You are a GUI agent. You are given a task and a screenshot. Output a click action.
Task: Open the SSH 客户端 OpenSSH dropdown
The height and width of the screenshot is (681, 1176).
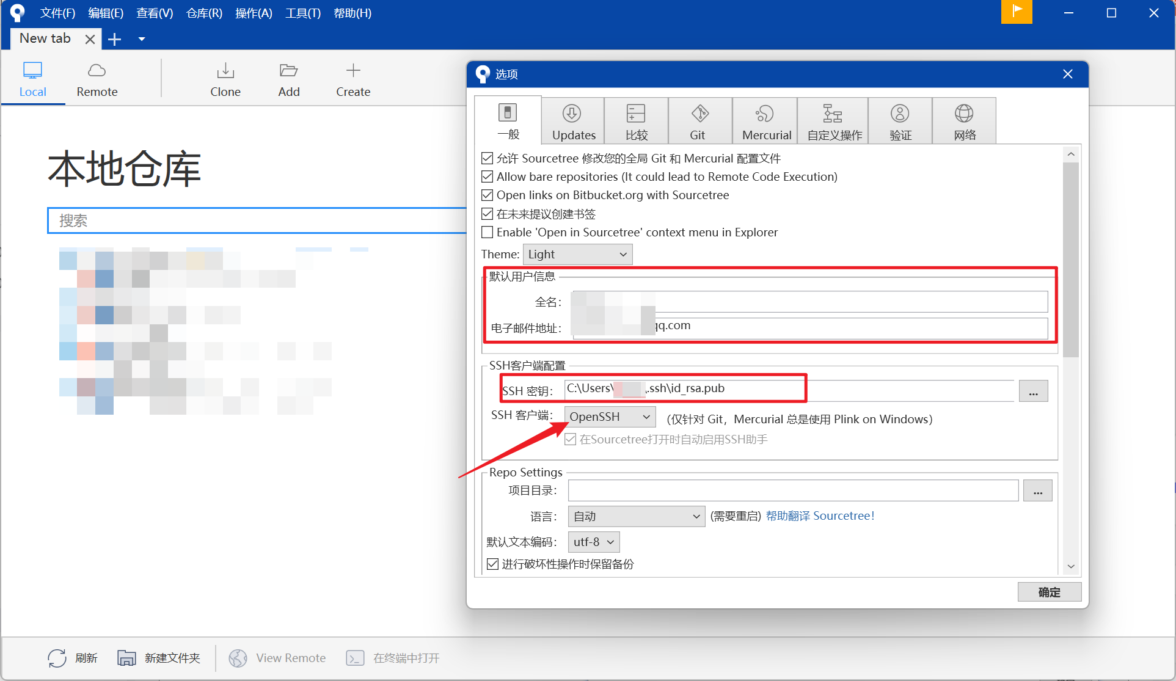pyautogui.click(x=610, y=417)
